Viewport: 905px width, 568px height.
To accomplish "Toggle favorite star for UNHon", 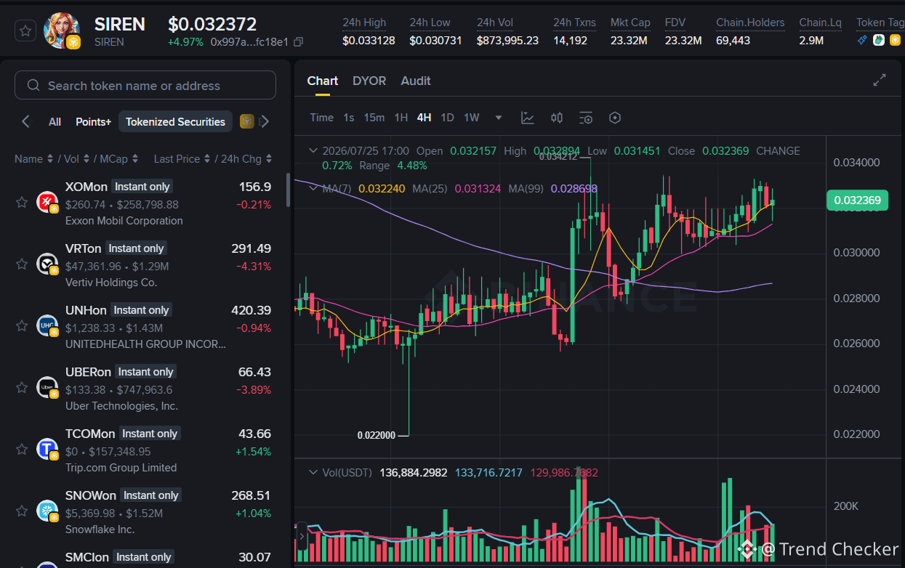I will (x=22, y=325).
